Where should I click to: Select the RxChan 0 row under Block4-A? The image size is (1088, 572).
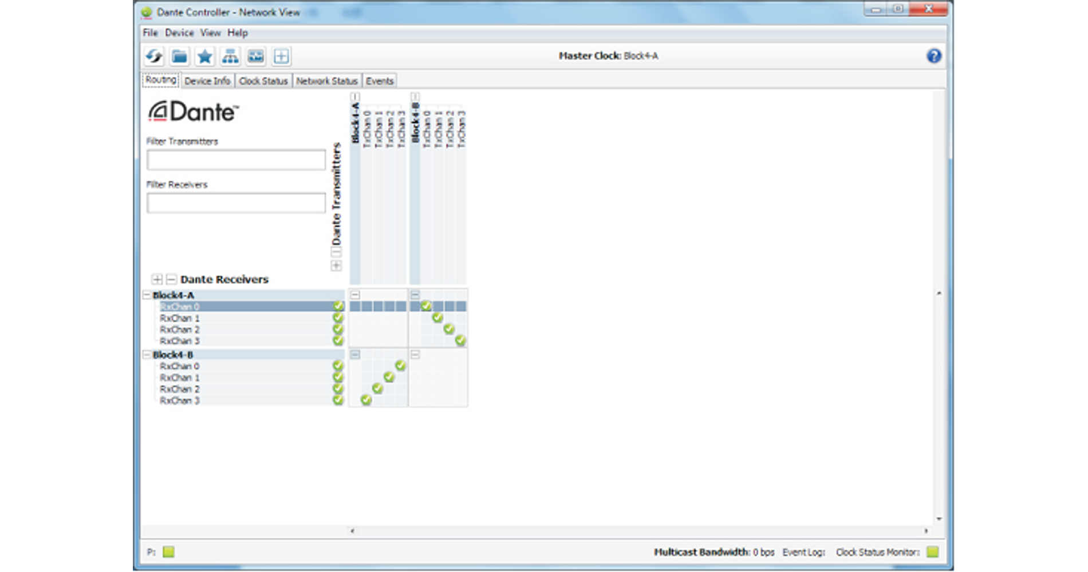click(x=251, y=307)
